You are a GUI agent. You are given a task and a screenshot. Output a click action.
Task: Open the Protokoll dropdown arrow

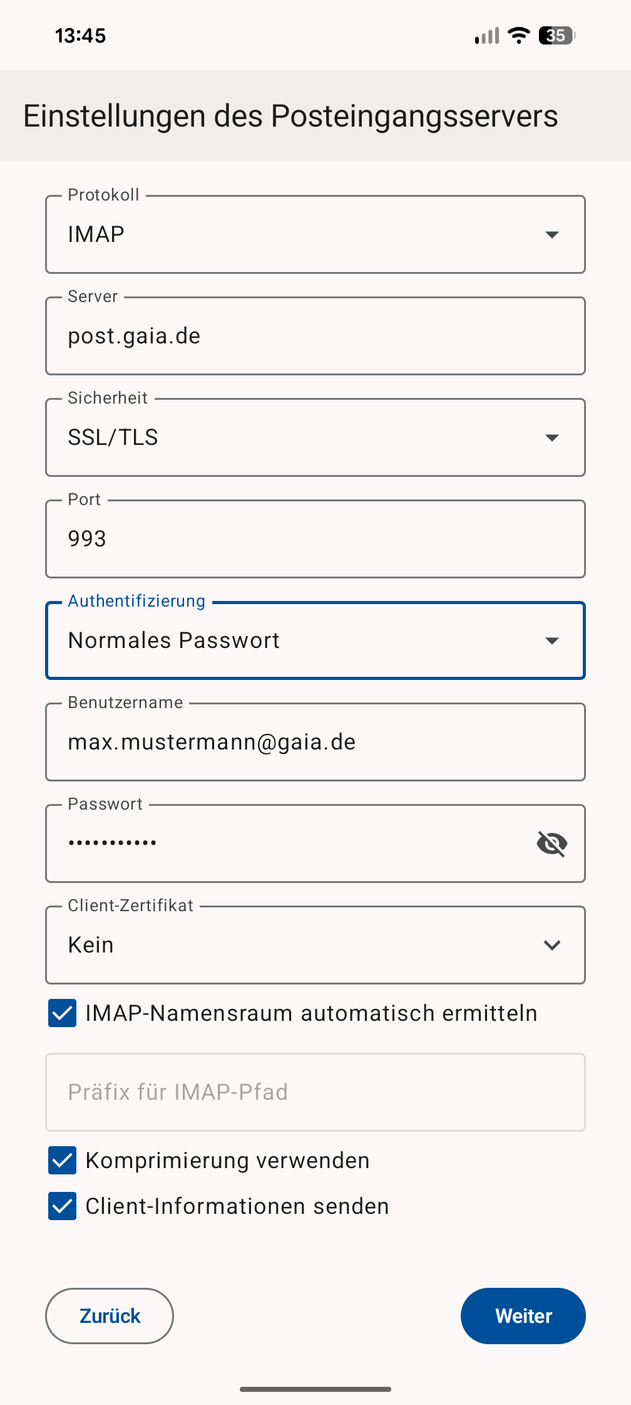click(551, 235)
